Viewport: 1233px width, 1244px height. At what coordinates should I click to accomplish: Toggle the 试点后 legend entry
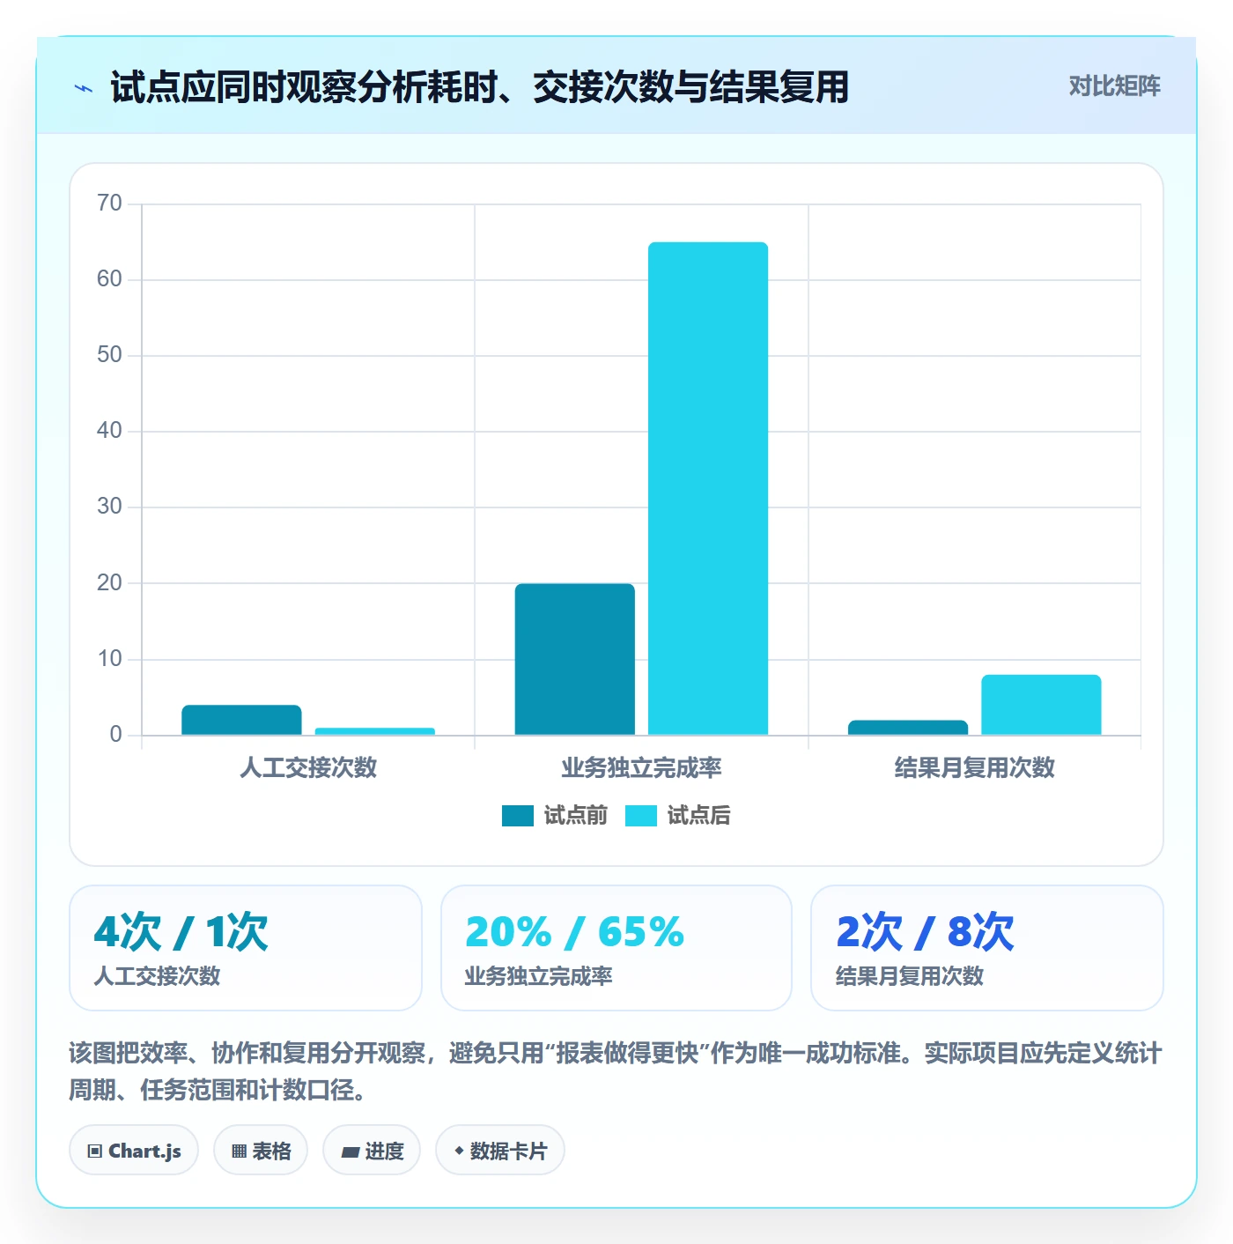pos(678,816)
